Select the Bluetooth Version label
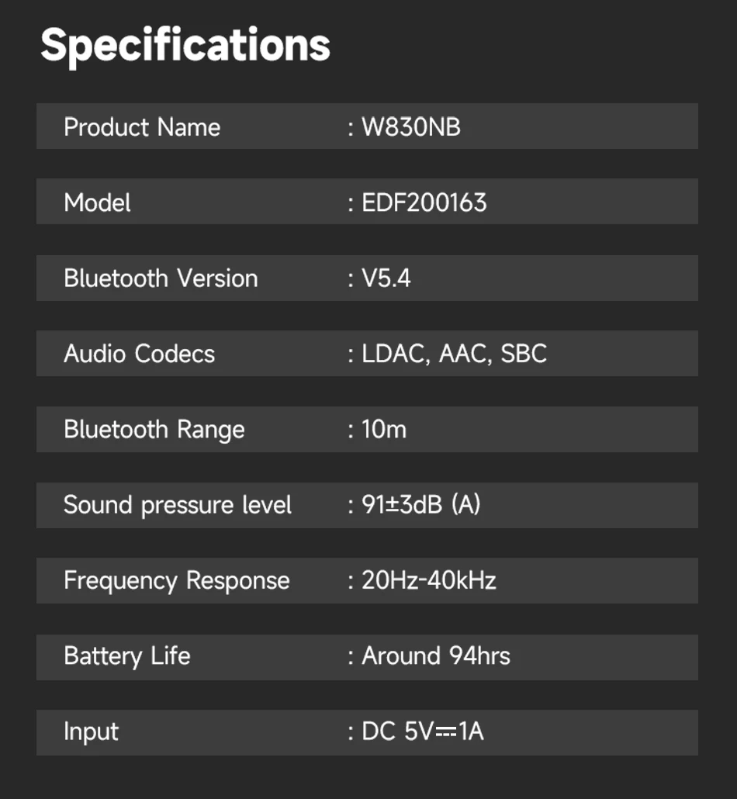 pos(161,278)
